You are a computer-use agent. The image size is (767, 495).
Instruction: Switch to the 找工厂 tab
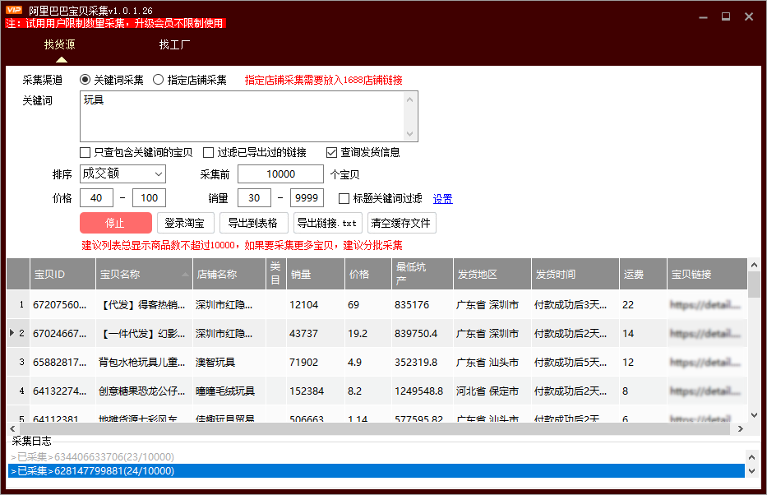point(174,44)
